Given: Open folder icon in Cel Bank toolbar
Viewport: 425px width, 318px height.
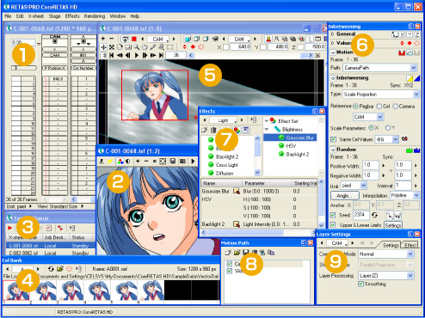Looking at the screenshot, I should (60, 269).
